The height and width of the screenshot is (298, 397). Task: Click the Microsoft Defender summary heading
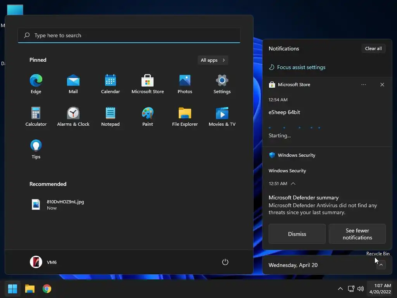pyautogui.click(x=304, y=198)
